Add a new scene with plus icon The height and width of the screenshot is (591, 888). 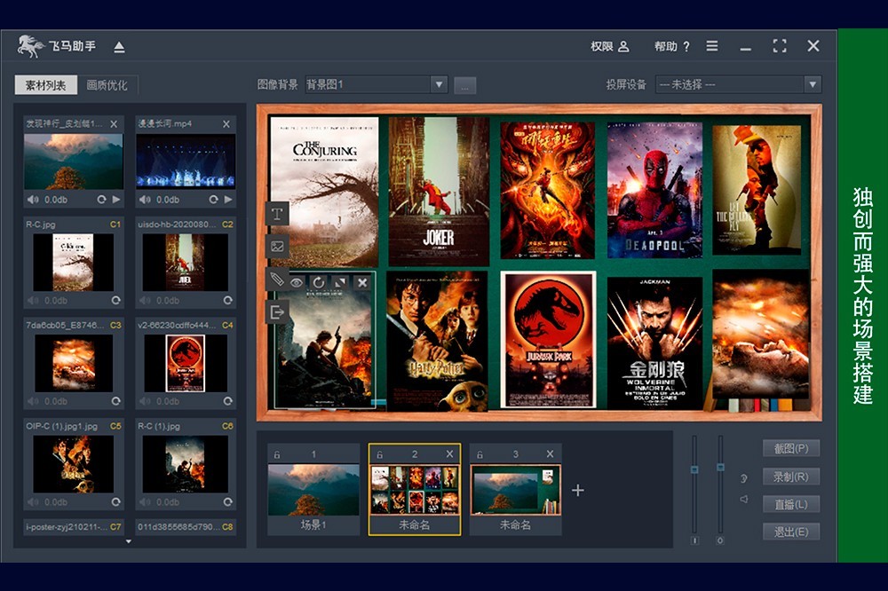click(x=577, y=490)
